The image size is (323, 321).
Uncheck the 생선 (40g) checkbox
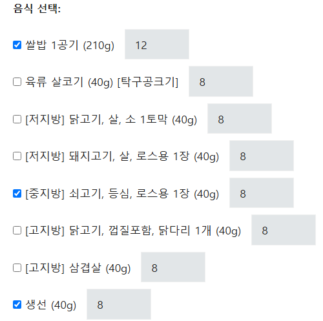(x=17, y=305)
